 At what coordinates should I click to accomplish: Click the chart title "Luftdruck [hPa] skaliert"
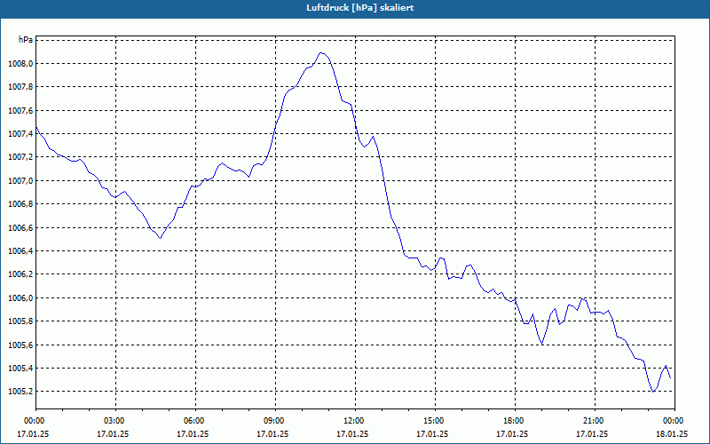[x=360, y=8]
